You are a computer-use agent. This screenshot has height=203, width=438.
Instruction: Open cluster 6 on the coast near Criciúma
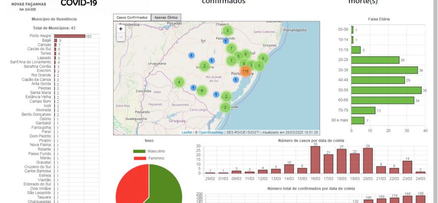(x=263, y=58)
